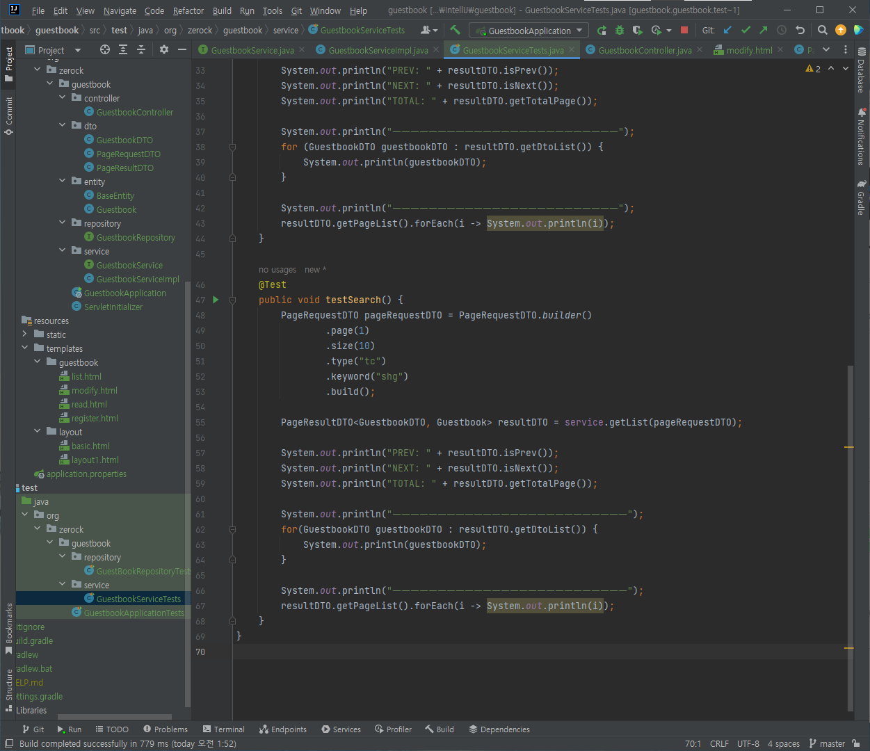
Task: Run with profiler from the toolbar
Action: (x=656, y=30)
